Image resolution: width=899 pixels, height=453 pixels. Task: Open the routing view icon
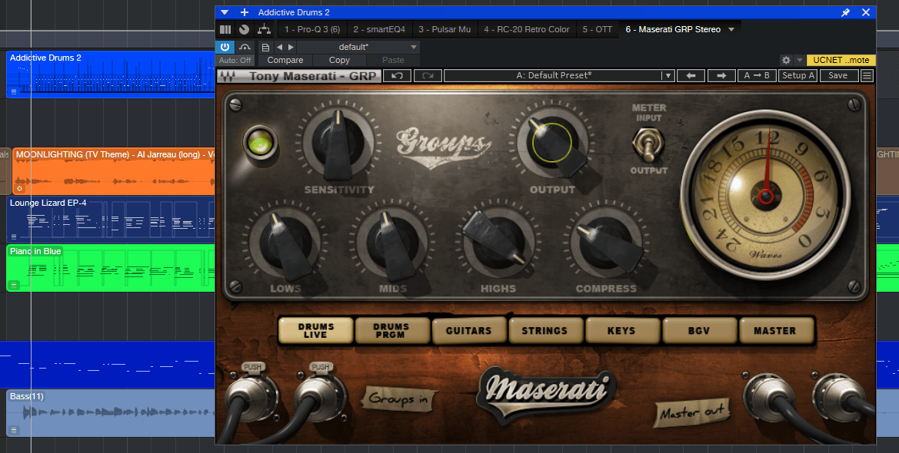click(x=264, y=29)
